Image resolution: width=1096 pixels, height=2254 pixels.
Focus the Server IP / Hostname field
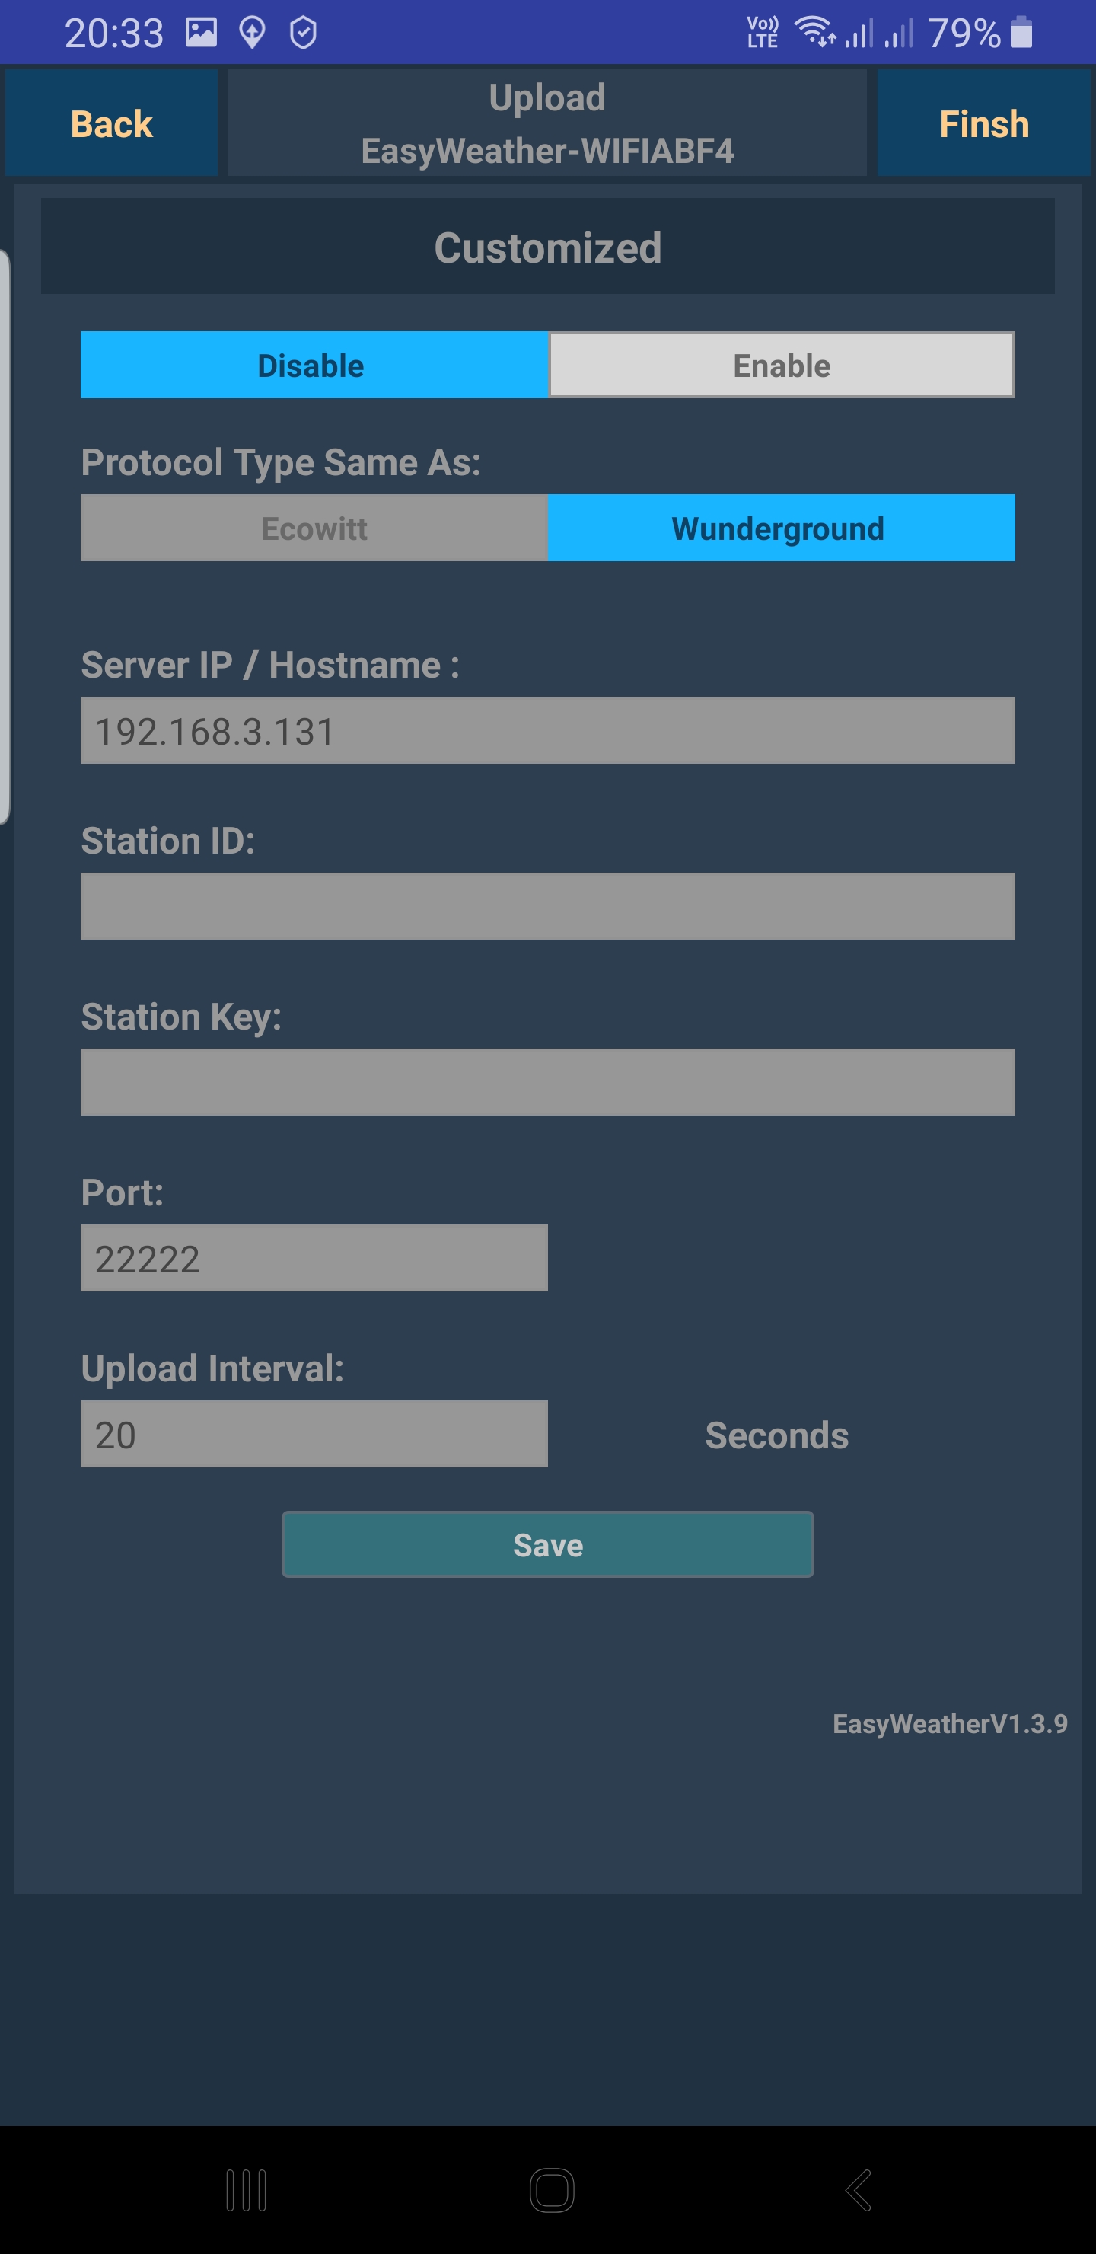547,730
